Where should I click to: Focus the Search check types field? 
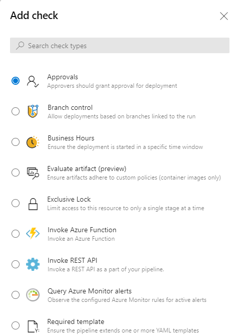120,46
